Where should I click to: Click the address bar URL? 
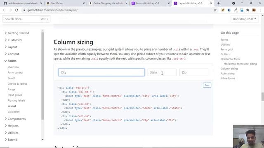(52, 10)
